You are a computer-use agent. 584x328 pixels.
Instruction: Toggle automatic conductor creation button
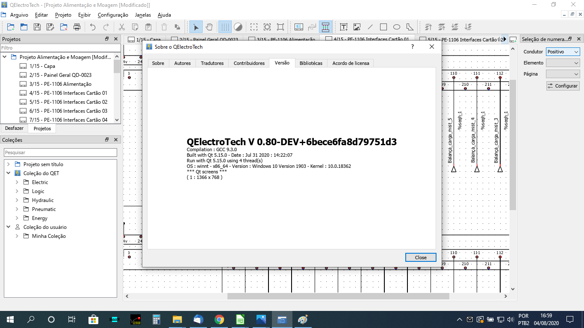325,27
